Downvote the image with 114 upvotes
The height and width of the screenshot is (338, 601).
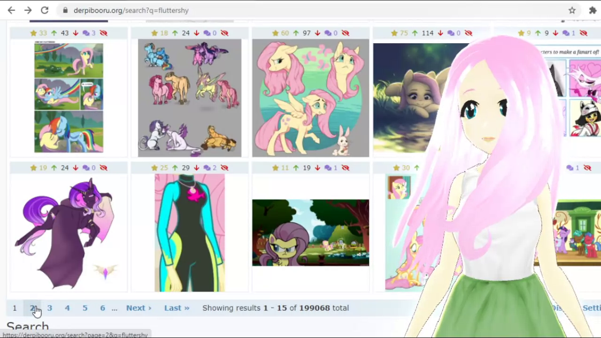tap(440, 33)
